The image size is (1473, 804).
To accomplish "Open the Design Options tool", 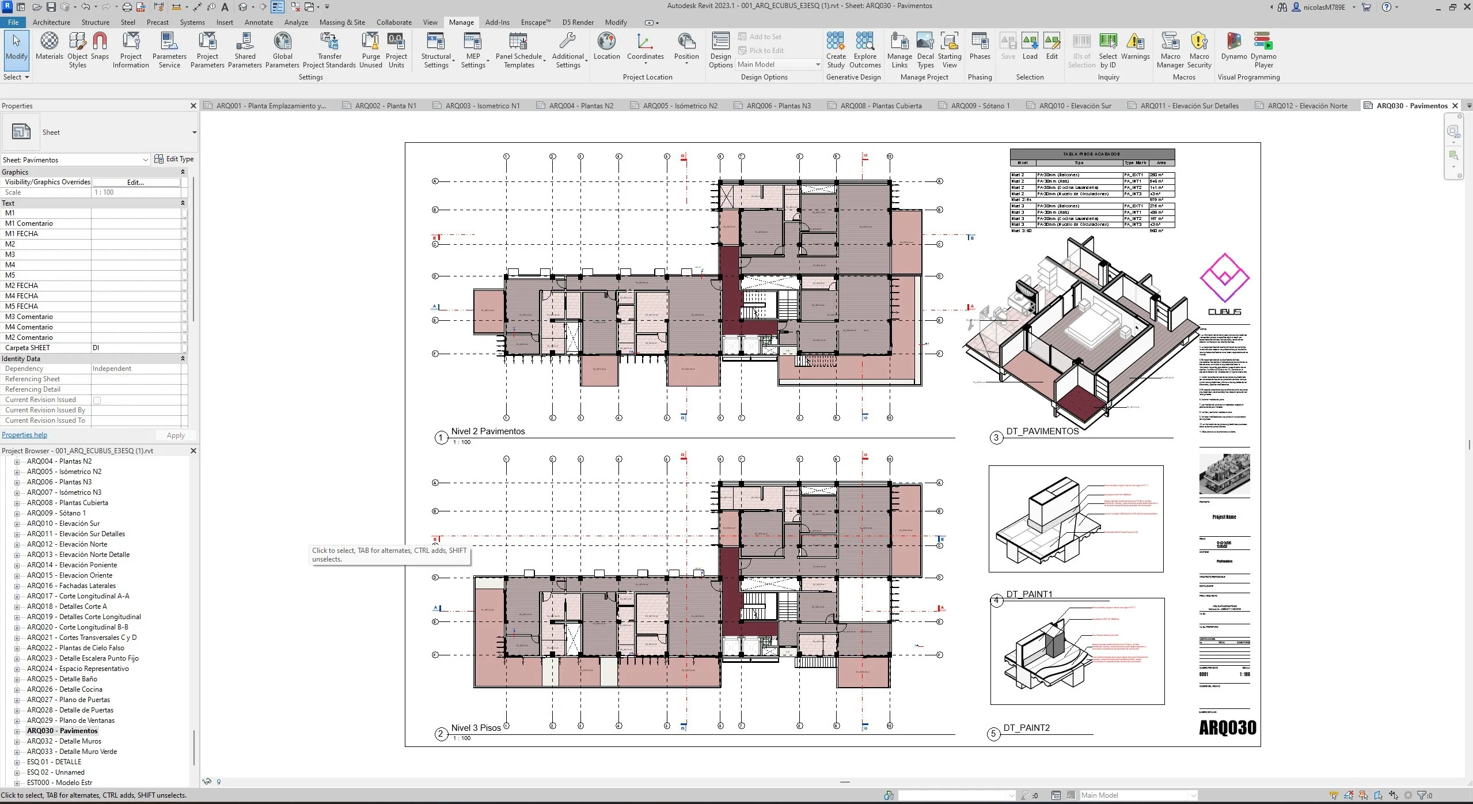I will click(720, 50).
